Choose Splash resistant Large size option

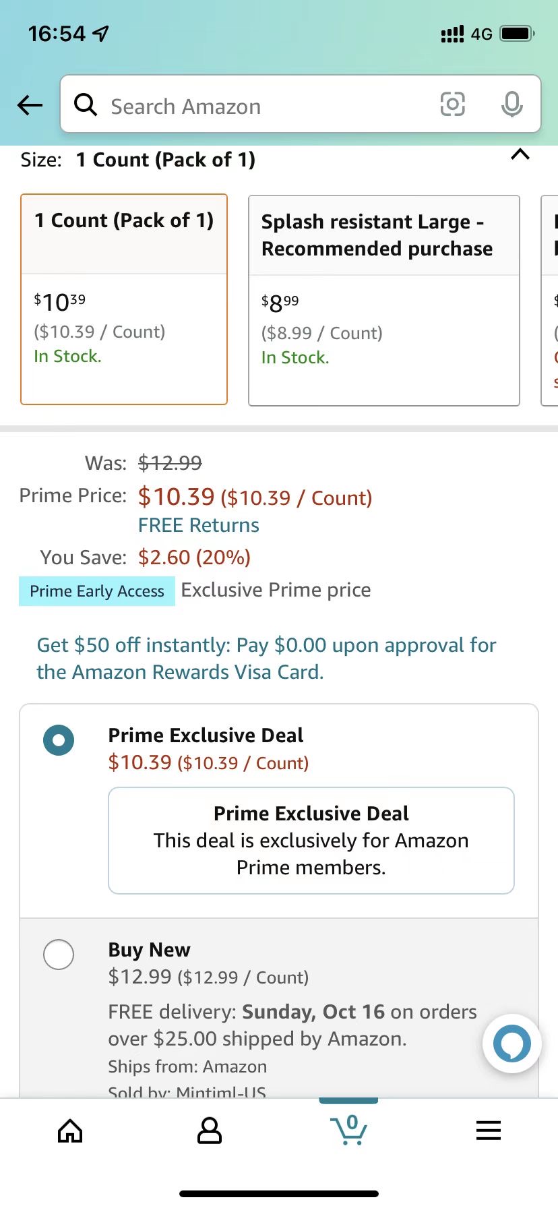coord(384,301)
